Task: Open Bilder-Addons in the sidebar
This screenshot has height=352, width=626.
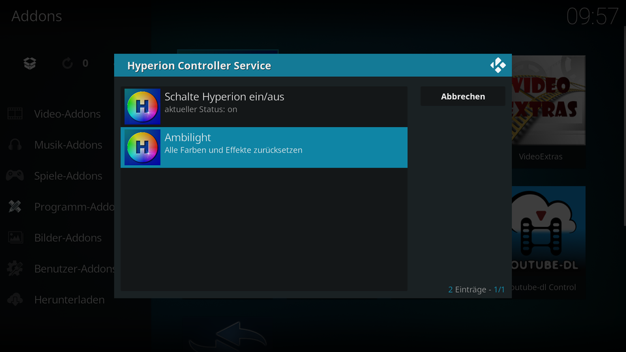Action: (x=68, y=238)
